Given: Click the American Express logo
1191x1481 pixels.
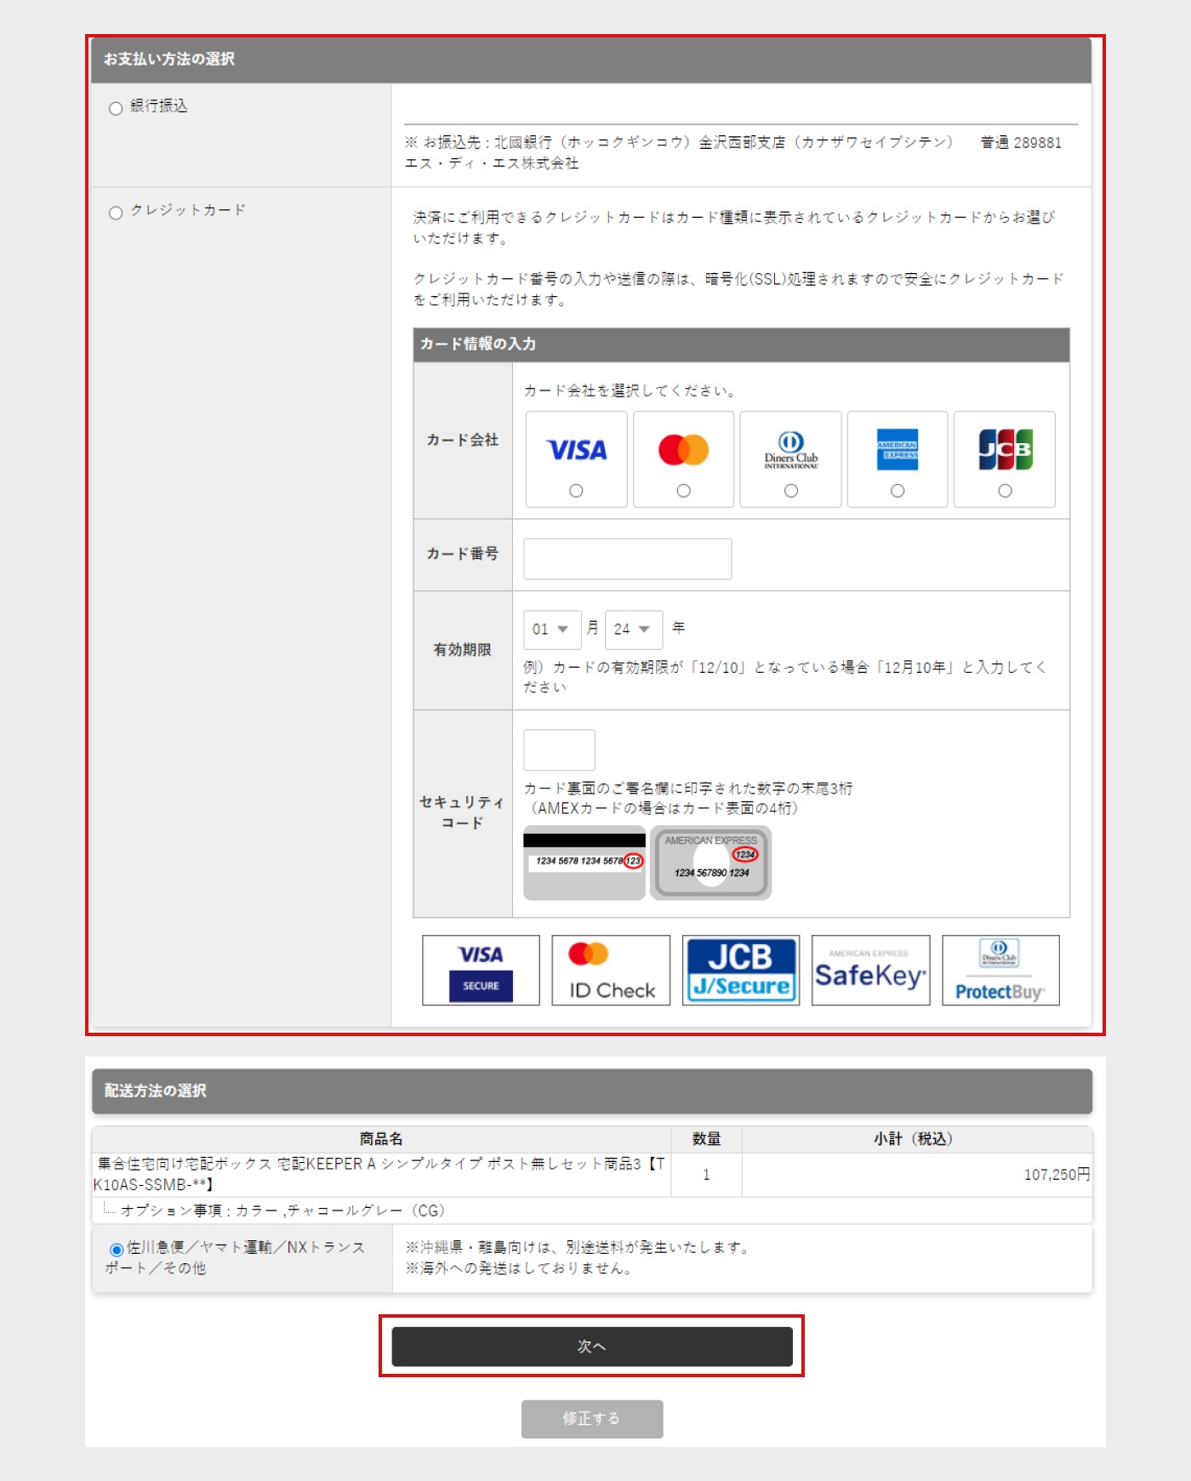Looking at the screenshot, I should (x=897, y=449).
